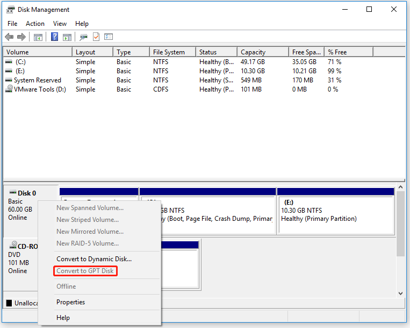The image size is (410, 328).
Task: Open the View menu
Action: coord(60,24)
